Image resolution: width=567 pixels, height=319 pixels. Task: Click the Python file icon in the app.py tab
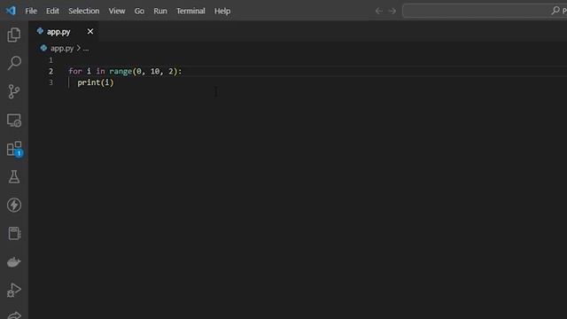pyautogui.click(x=40, y=31)
